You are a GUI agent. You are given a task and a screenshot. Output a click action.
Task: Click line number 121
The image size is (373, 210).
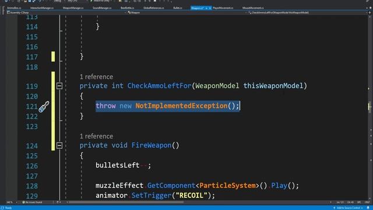click(x=31, y=106)
